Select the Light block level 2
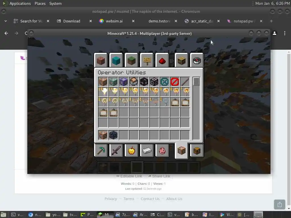The image size is (291, 218). 144,102
